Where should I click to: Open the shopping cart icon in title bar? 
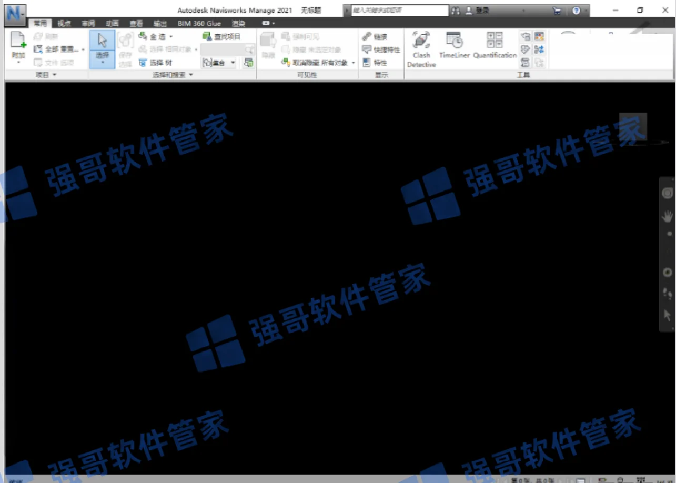coord(557,11)
